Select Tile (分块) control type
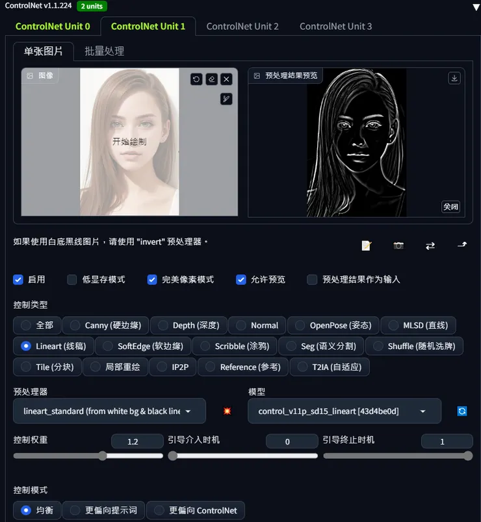 (x=47, y=367)
